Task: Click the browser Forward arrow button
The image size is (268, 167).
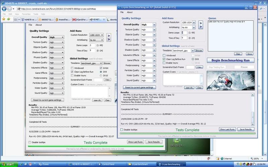Action: click(x=9, y=9)
